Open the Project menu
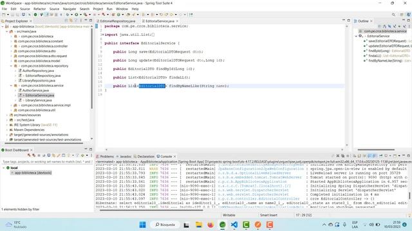Viewport: 412px width, 231px height. point(98,9)
